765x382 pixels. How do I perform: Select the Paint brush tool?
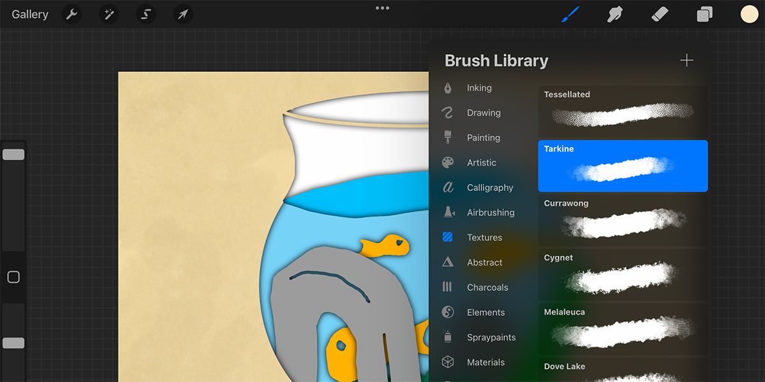click(569, 14)
